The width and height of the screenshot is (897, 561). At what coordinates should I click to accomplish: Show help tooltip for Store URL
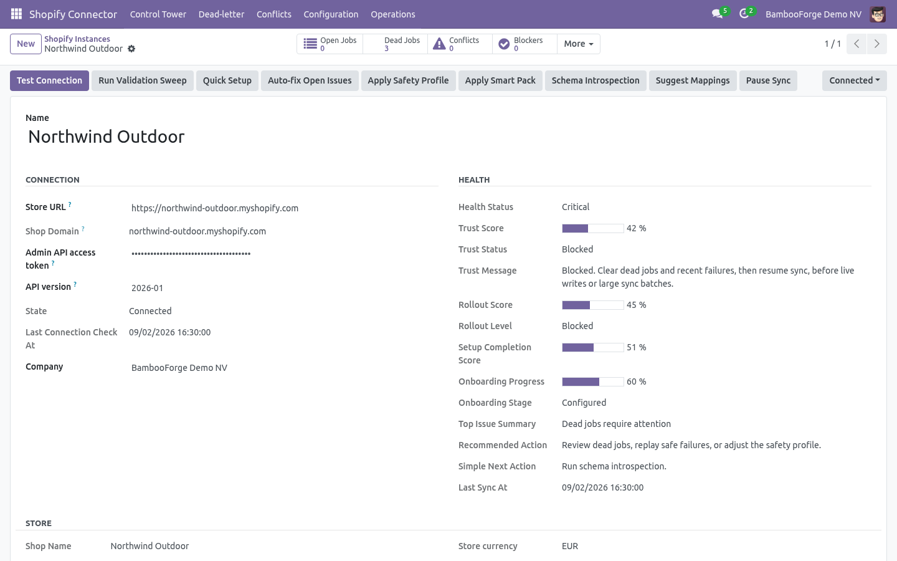pos(70,204)
